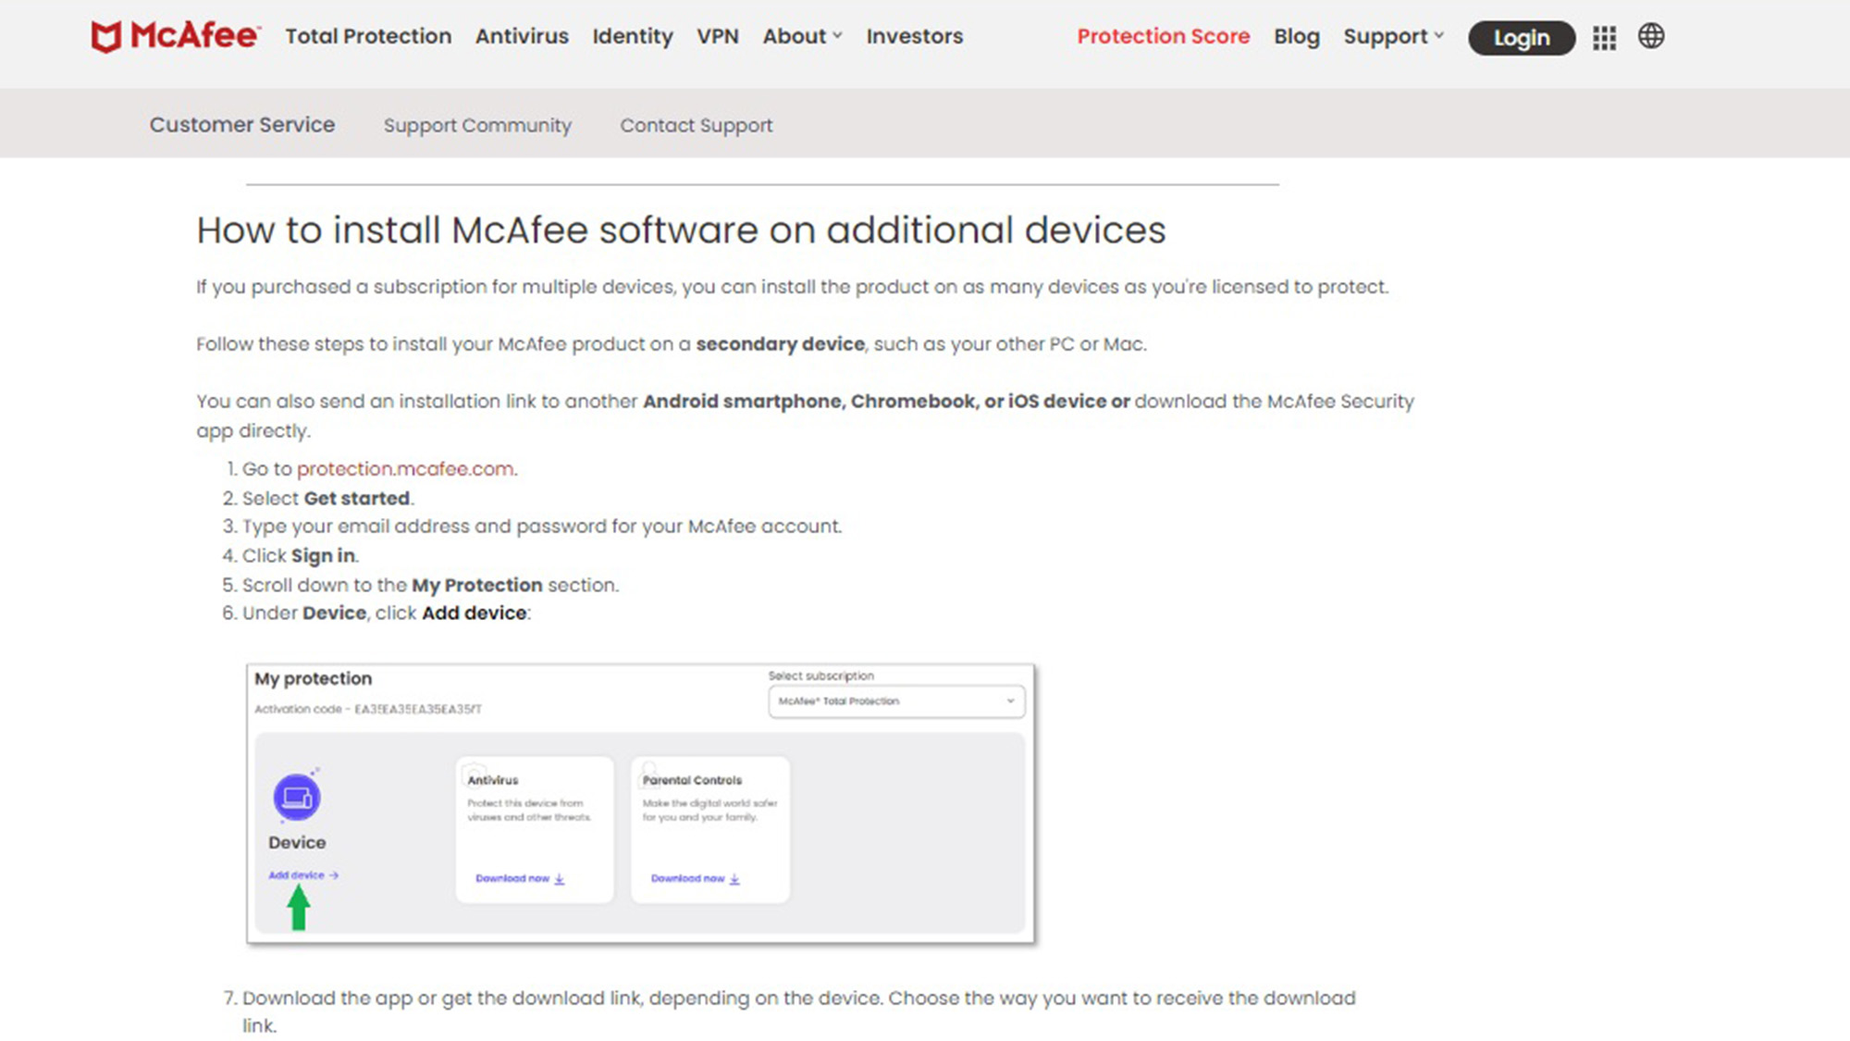
Task: Open the Total Protection menu item
Action: [368, 36]
